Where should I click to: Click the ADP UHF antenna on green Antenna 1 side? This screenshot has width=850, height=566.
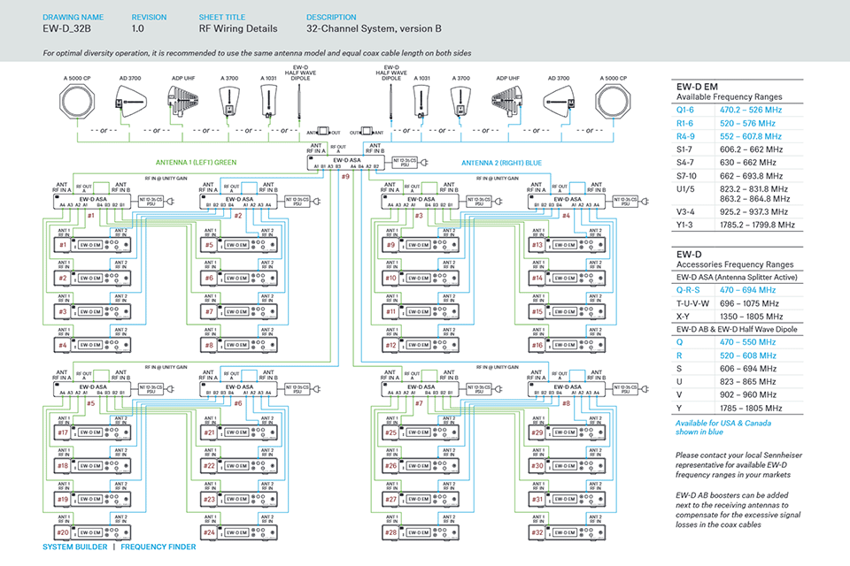[x=182, y=102]
